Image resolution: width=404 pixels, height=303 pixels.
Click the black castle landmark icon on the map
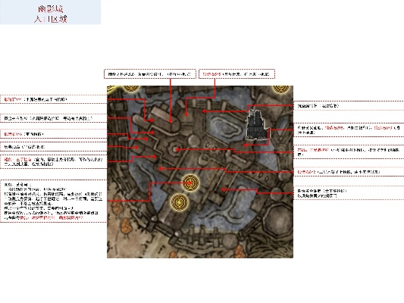pyautogui.click(x=257, y=124)
